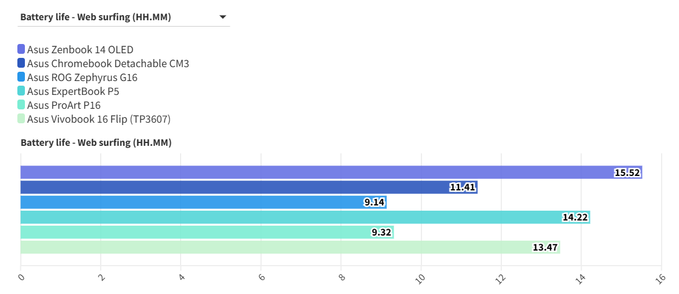Select Asus ProArt P16 legend label
Image resolution: width=679 pixels, height=294 pixels.
[64, 105]
